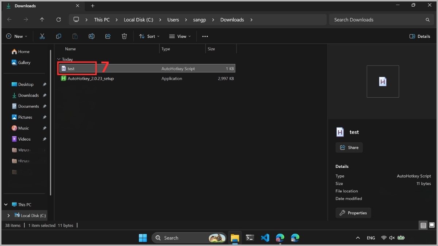This screenshot has width=438, height=246.
Task: Expand chevron after Downloads in address bar
Action: click(251, 20)
